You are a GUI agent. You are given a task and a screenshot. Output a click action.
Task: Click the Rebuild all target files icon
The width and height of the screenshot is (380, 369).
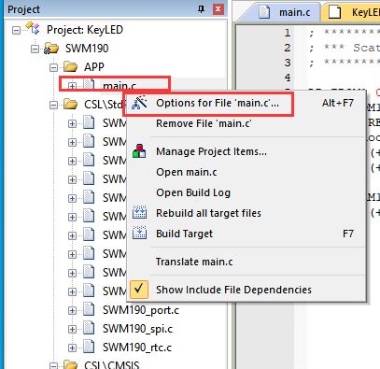pyautogui.click(x=139, y=212)
